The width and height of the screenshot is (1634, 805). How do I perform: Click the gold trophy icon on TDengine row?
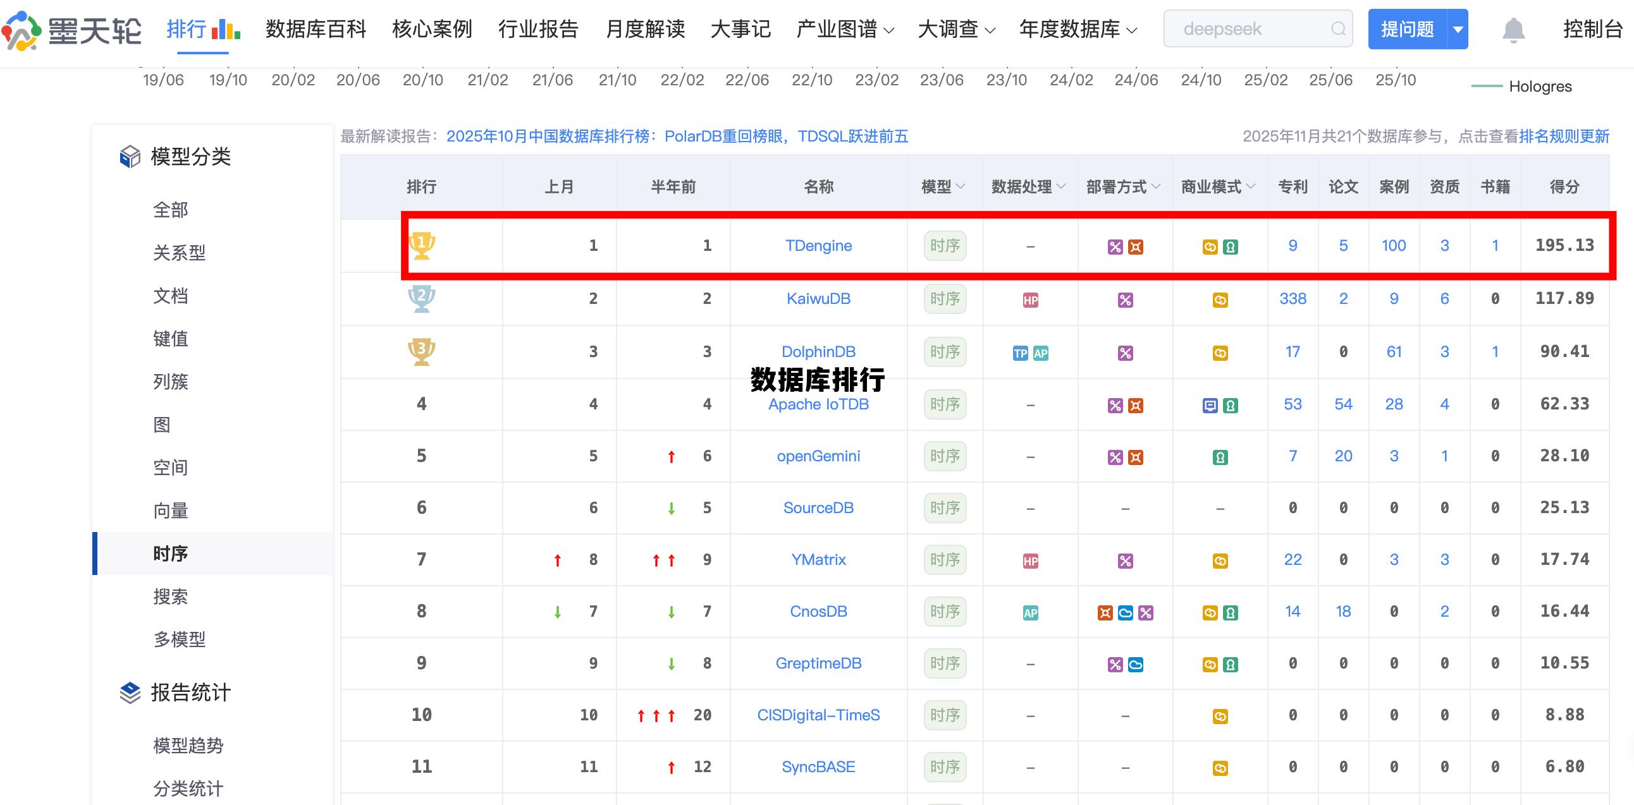pos(422,245)
